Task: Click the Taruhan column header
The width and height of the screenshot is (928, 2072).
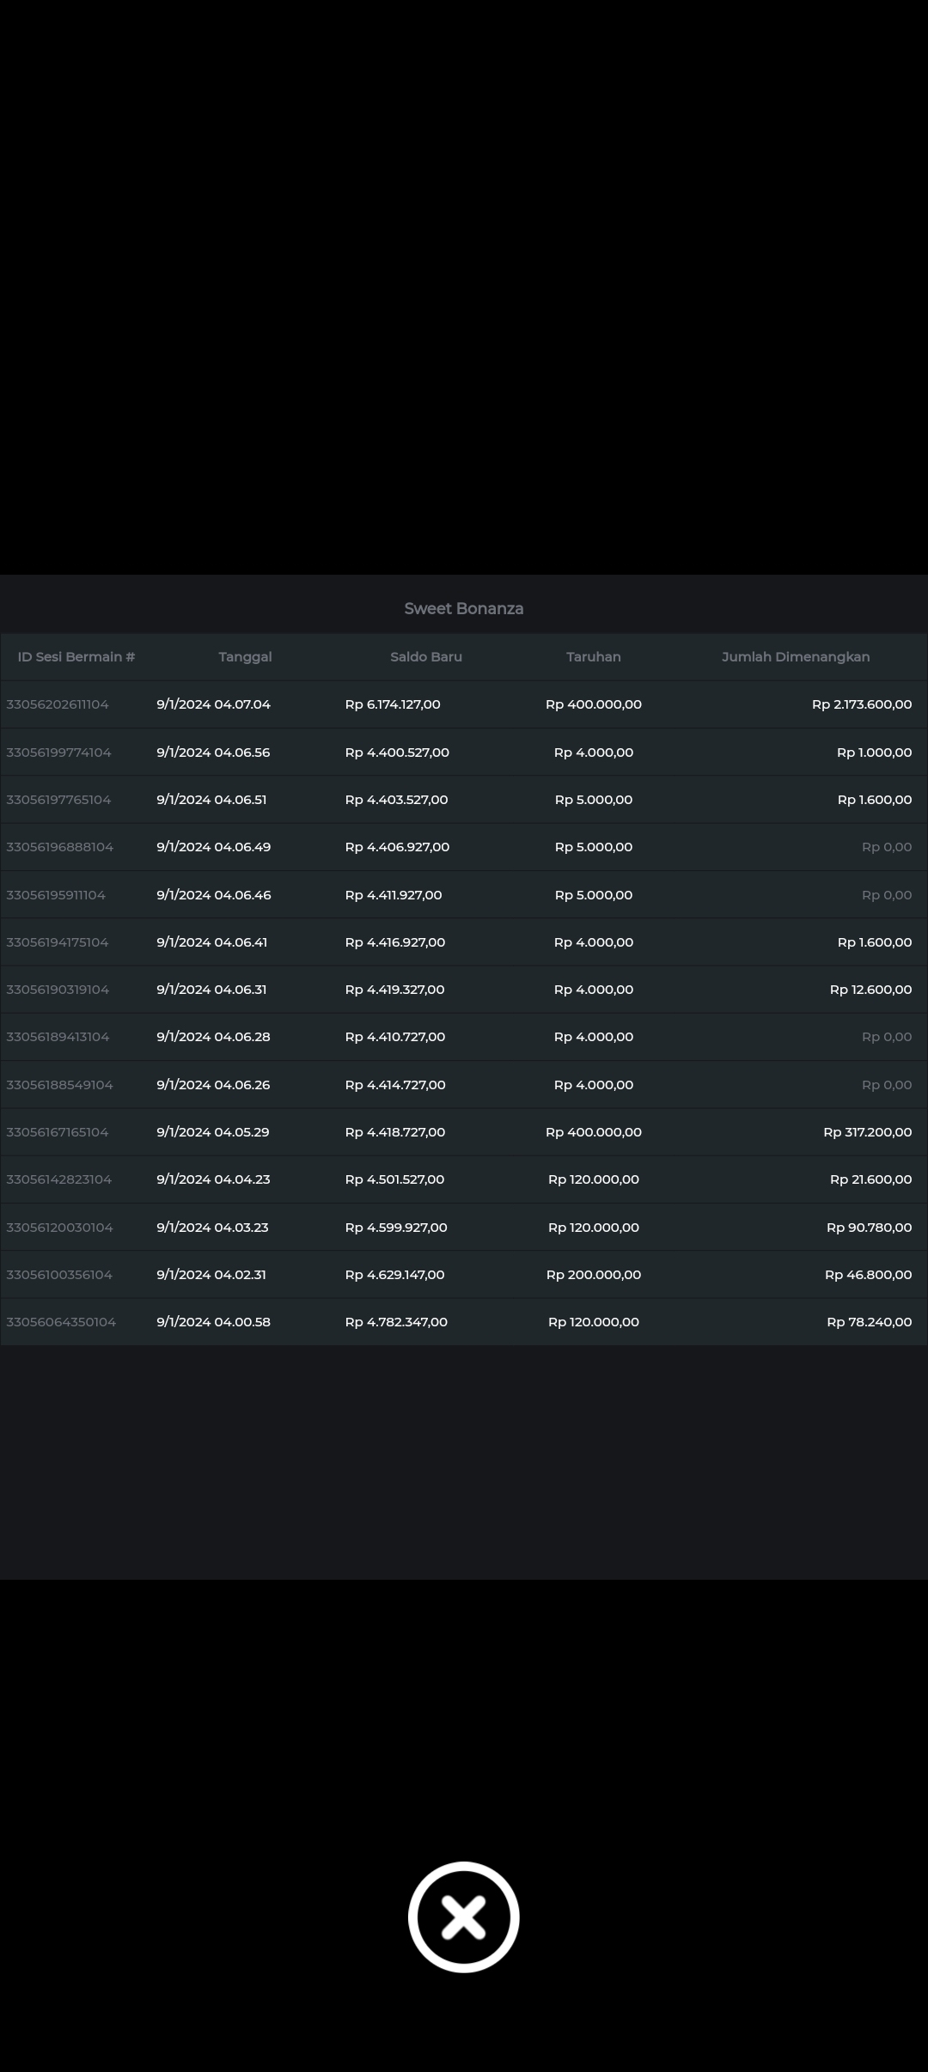Action: coord(593,657)
